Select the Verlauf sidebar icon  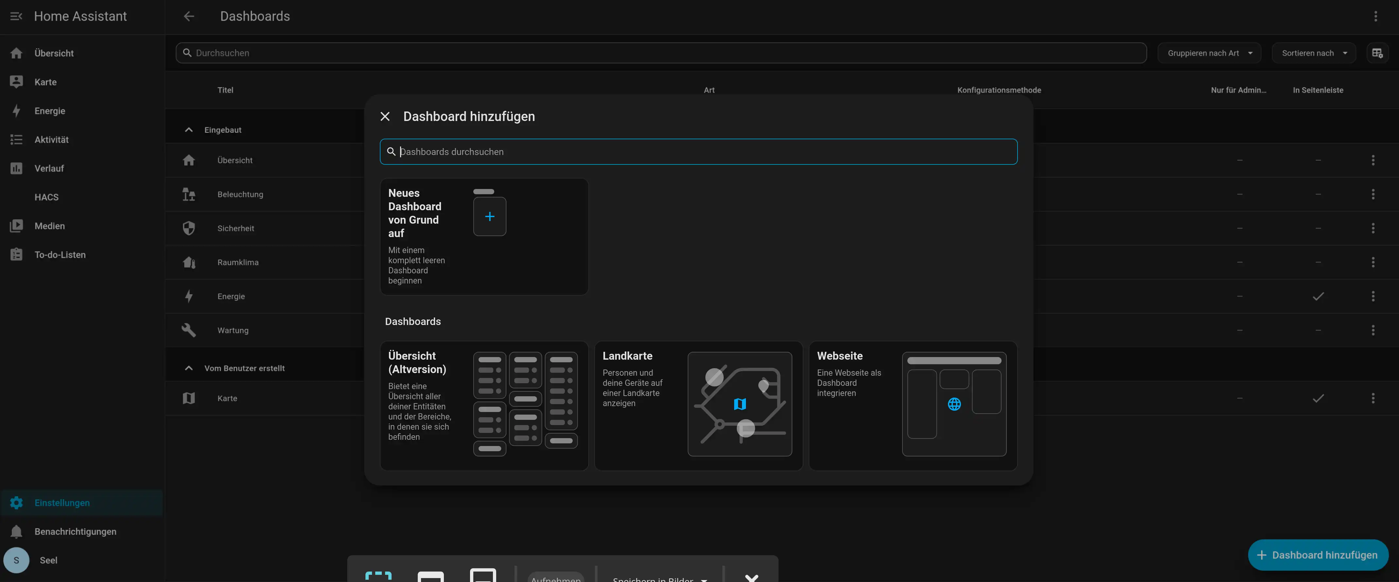coord(16,168)
